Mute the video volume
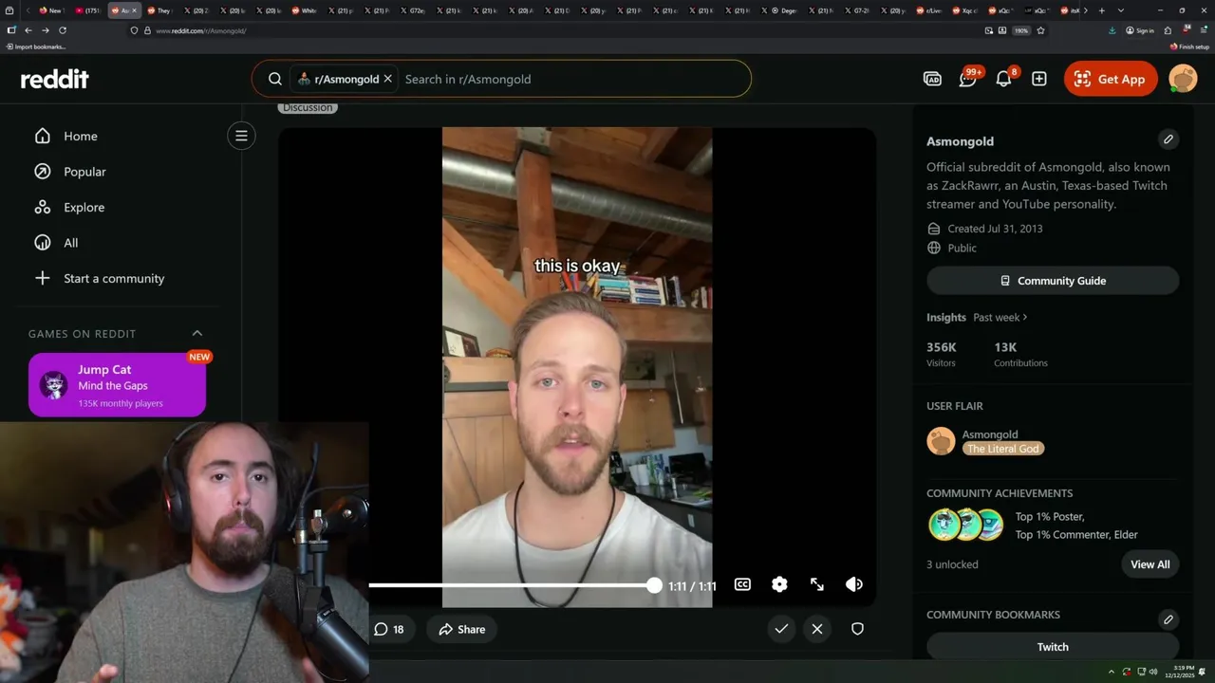 click(854, 584)
